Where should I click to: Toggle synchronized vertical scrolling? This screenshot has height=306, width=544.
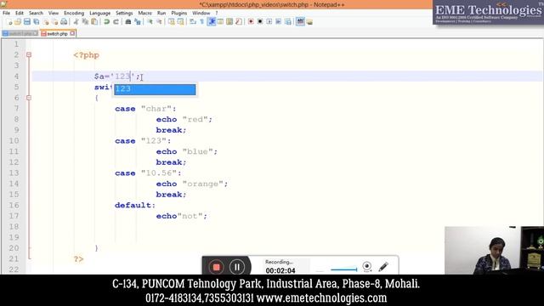[172, 22]
